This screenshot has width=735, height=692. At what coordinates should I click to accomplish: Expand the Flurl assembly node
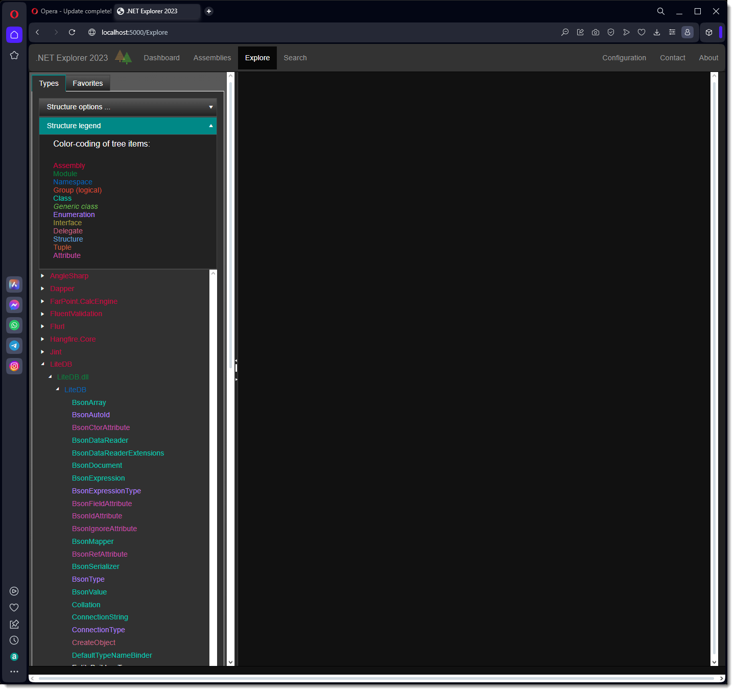42,326
